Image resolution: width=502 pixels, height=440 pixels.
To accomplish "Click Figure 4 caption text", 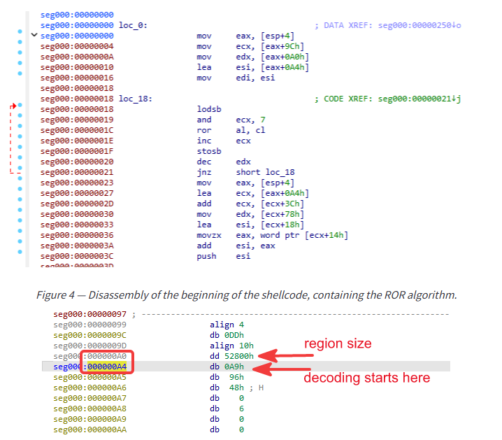I will (x=247, y=295).
